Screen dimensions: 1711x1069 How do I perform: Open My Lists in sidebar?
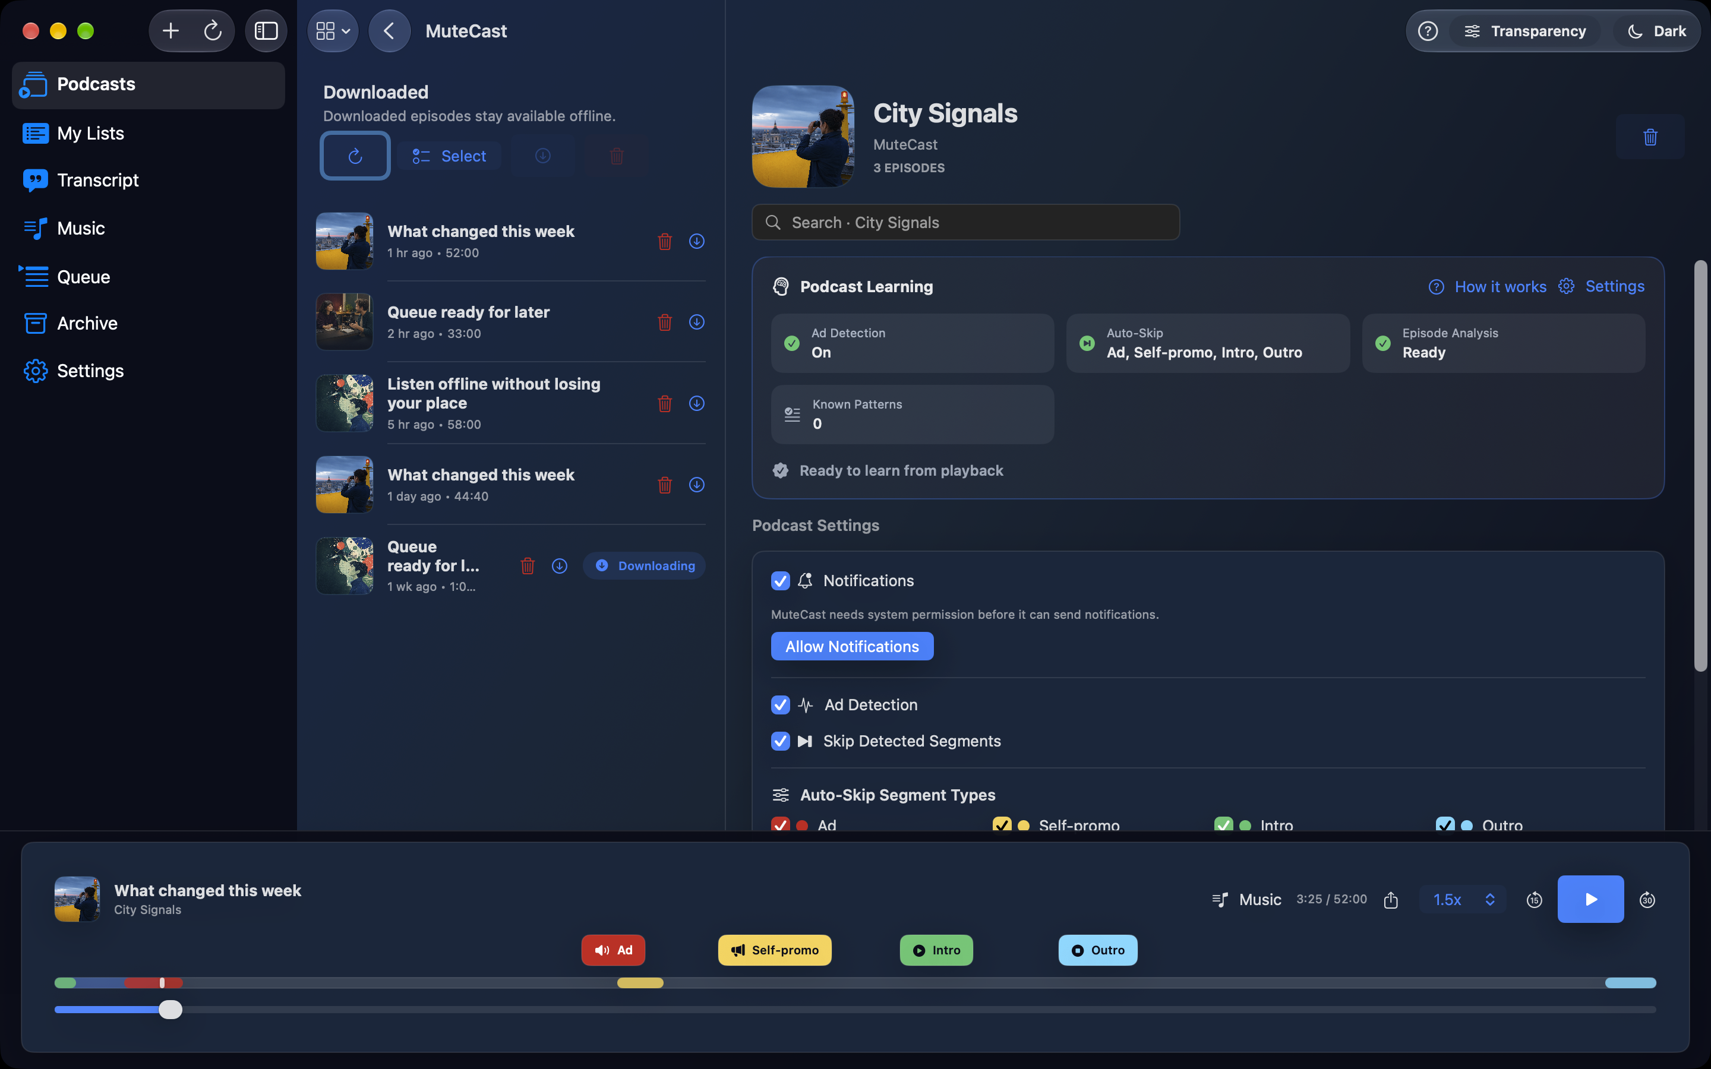point(149,133)
